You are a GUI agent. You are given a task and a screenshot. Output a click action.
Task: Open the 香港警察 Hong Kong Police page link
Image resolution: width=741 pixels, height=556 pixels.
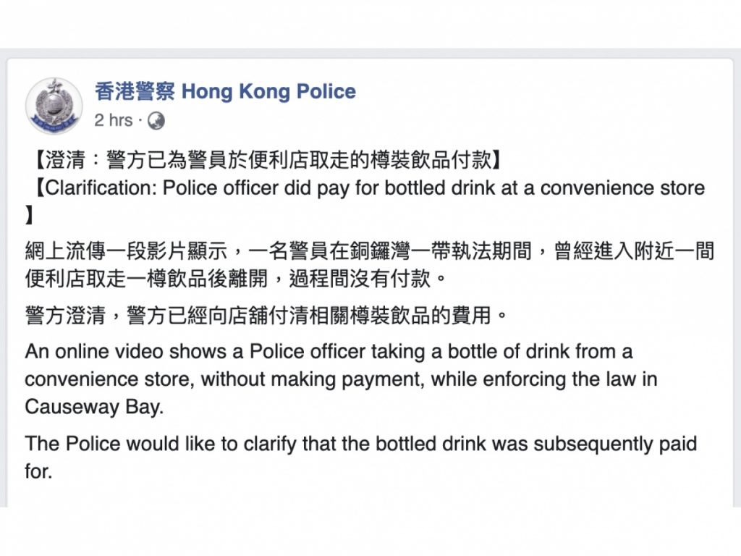[225, 92]
